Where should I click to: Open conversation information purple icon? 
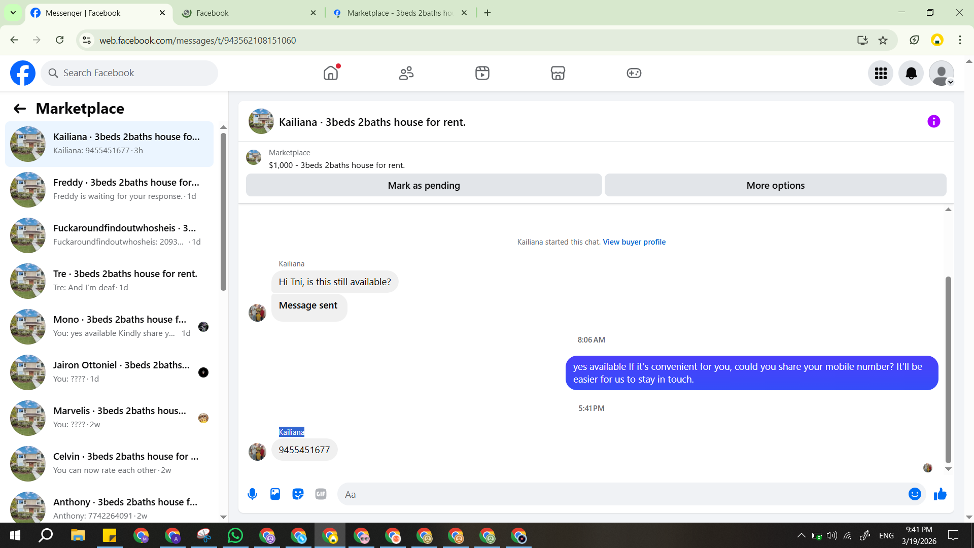[x=933, y=121]
